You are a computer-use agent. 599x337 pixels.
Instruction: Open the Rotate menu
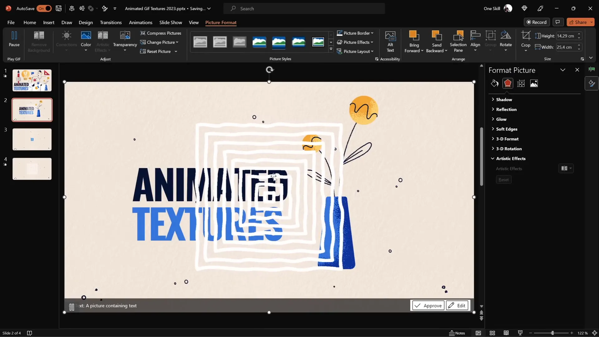click(x=506, y=41)
